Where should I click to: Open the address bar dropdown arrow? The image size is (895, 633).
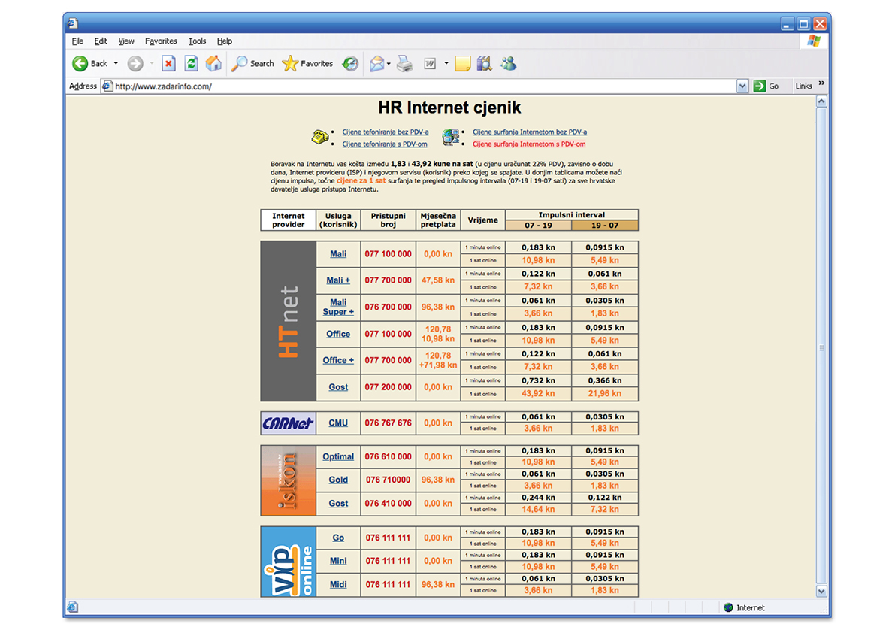coord(742,86)
